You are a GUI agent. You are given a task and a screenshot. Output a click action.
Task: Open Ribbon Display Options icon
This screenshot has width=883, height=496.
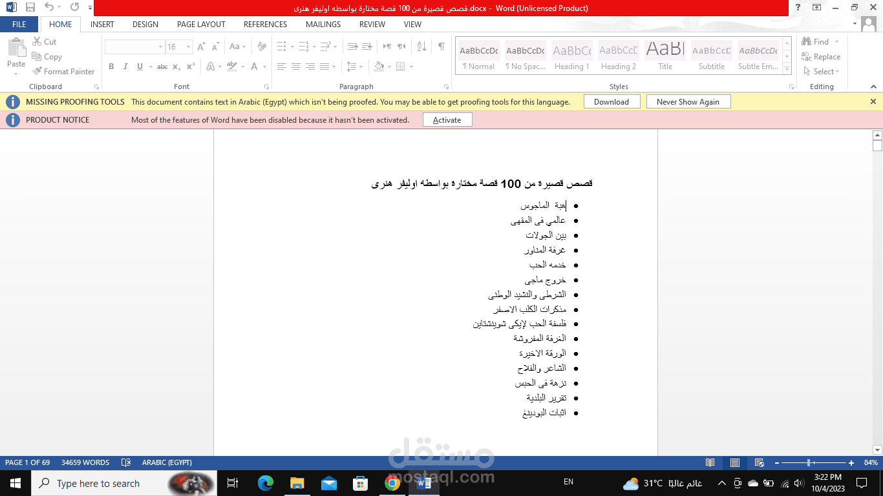[x=817, y=8]
